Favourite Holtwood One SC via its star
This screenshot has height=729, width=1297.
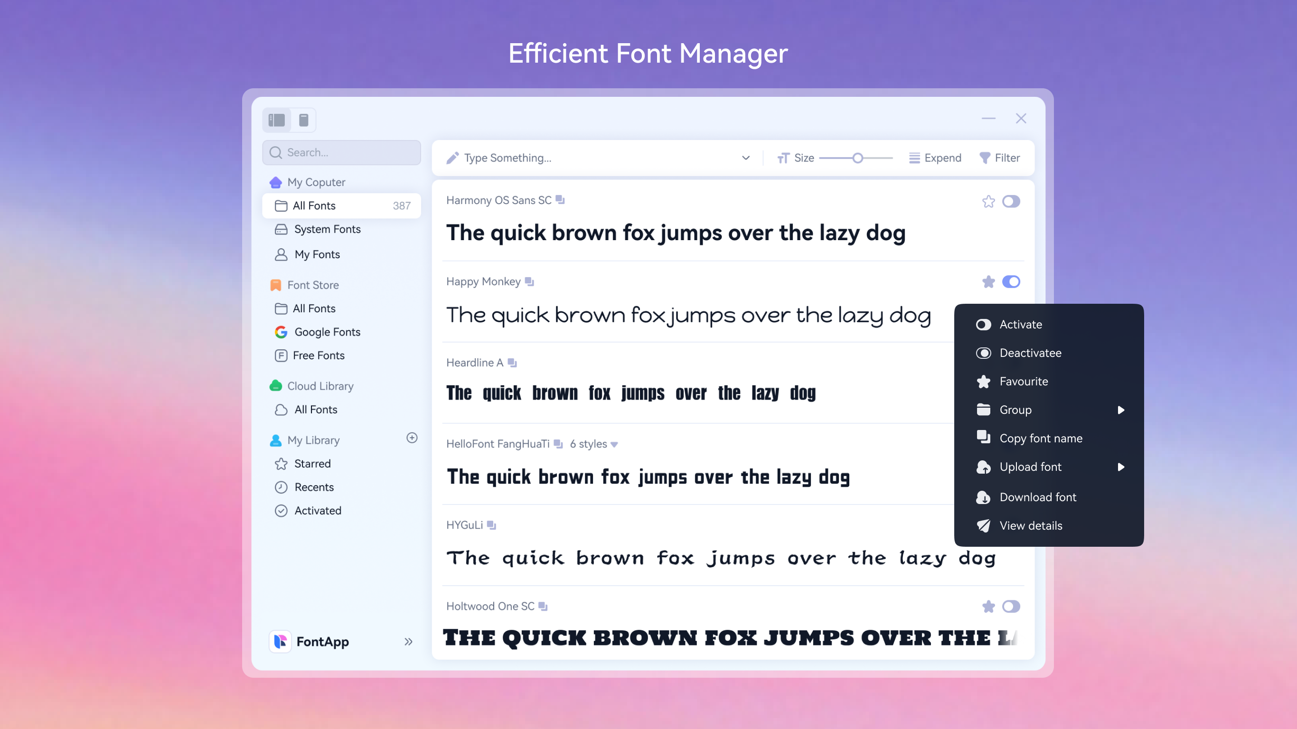[x=988, y=606]
